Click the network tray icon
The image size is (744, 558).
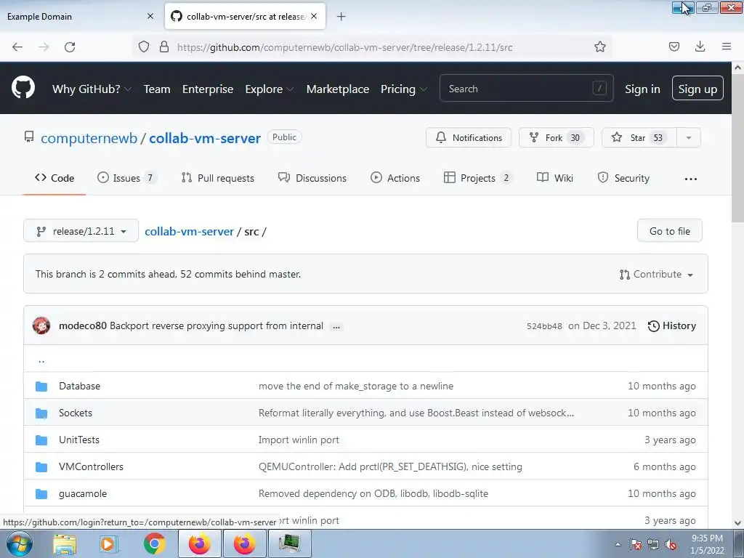[653, 544]
